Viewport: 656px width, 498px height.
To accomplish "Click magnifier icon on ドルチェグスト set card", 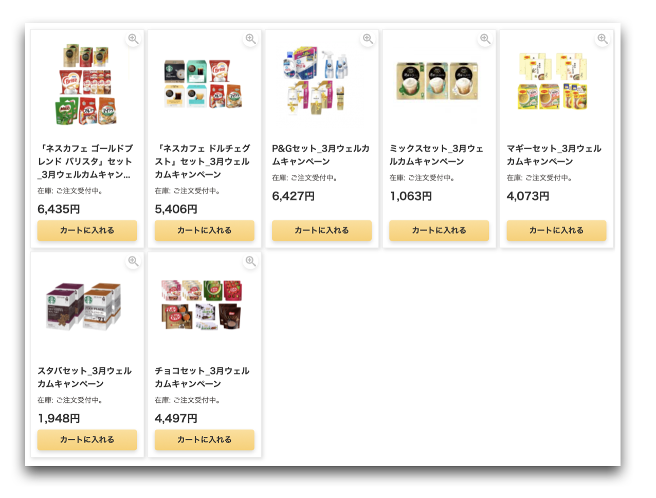I will click(x=250, y=39).
